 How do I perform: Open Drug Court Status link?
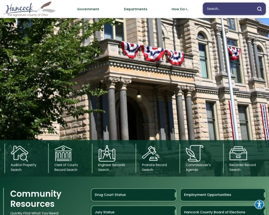(133, 195)
